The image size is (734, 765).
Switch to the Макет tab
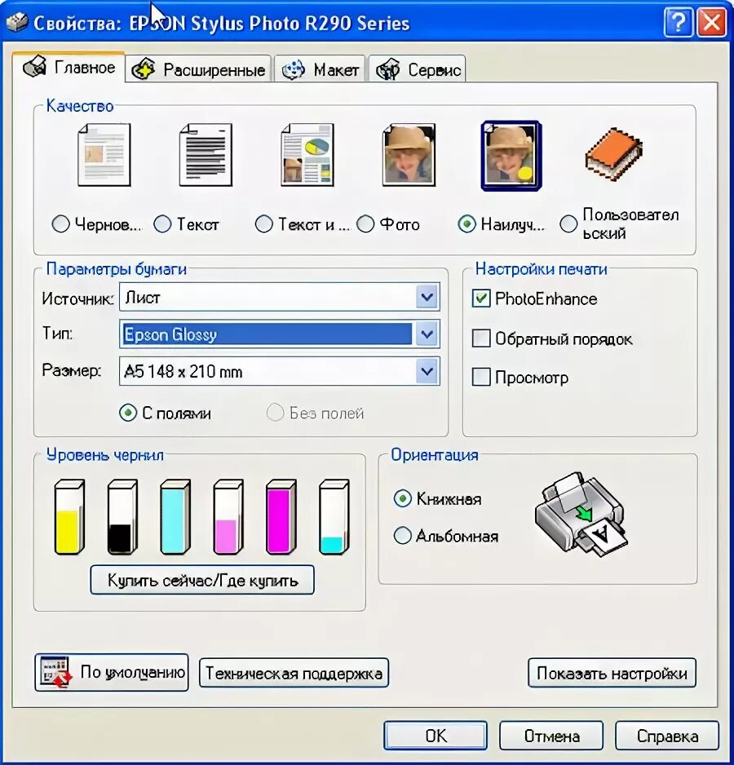pos(321,69)
